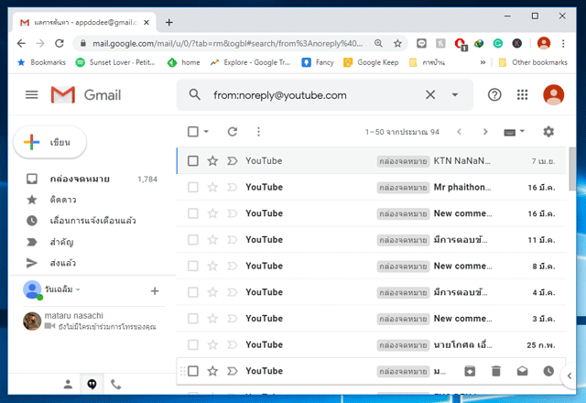
Task: Expand the side panel arrow at right edge
Action: point(570,376)
